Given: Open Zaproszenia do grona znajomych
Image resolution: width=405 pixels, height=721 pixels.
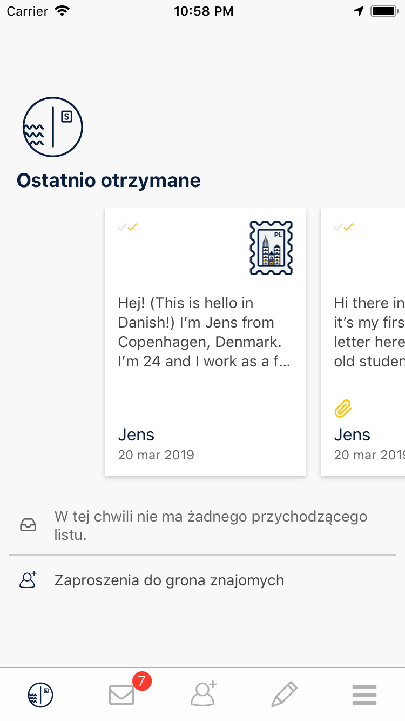Looking at the screenshot, I should [x=169, y=580].
